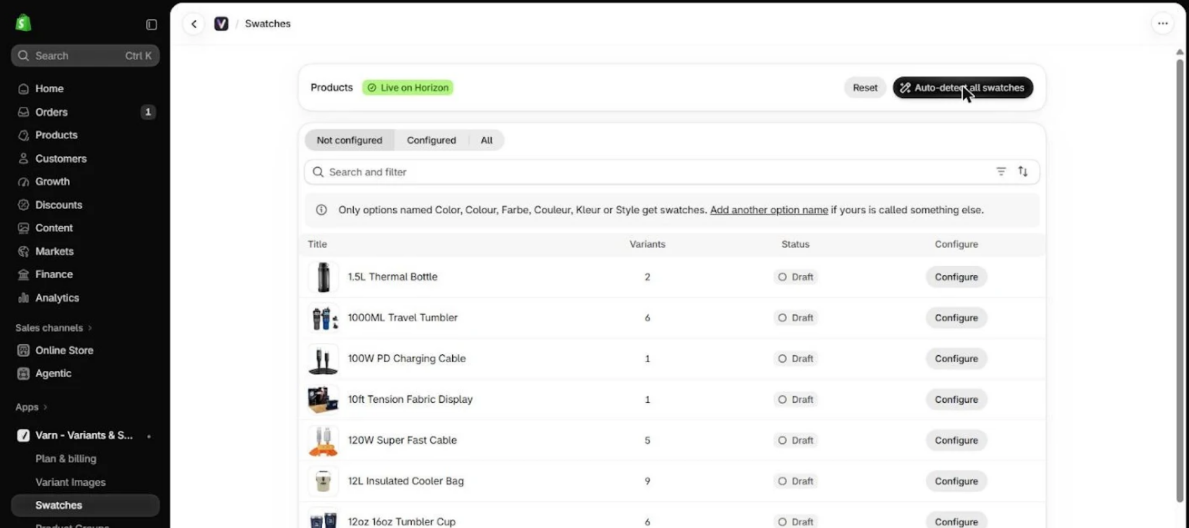
Task: Open Plan & billing submenu item
Action: [x=66, y=459]
